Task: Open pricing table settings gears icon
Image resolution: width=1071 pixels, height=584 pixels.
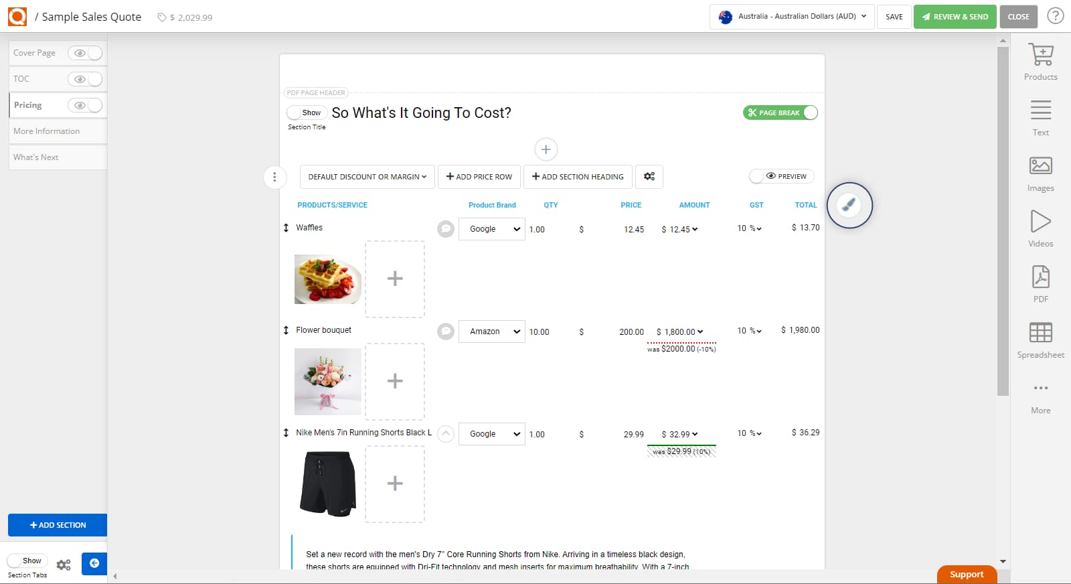Action: (x=649, y=176)
